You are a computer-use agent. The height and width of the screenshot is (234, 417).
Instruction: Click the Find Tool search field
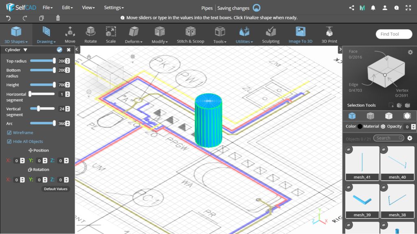tap(393, 34)
